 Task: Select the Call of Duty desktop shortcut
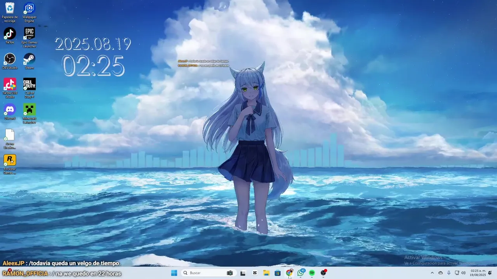pyautogui.click(x=30, y=88)
